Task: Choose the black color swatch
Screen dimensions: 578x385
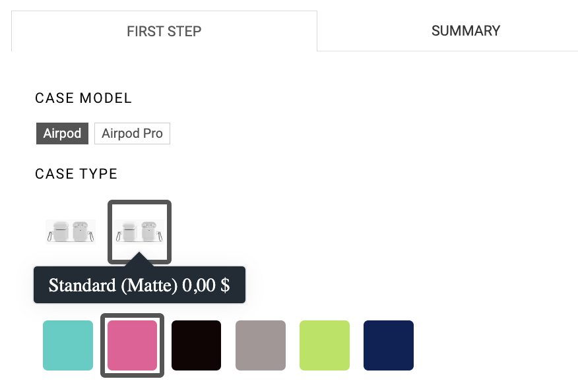Action: coord(196,345)
